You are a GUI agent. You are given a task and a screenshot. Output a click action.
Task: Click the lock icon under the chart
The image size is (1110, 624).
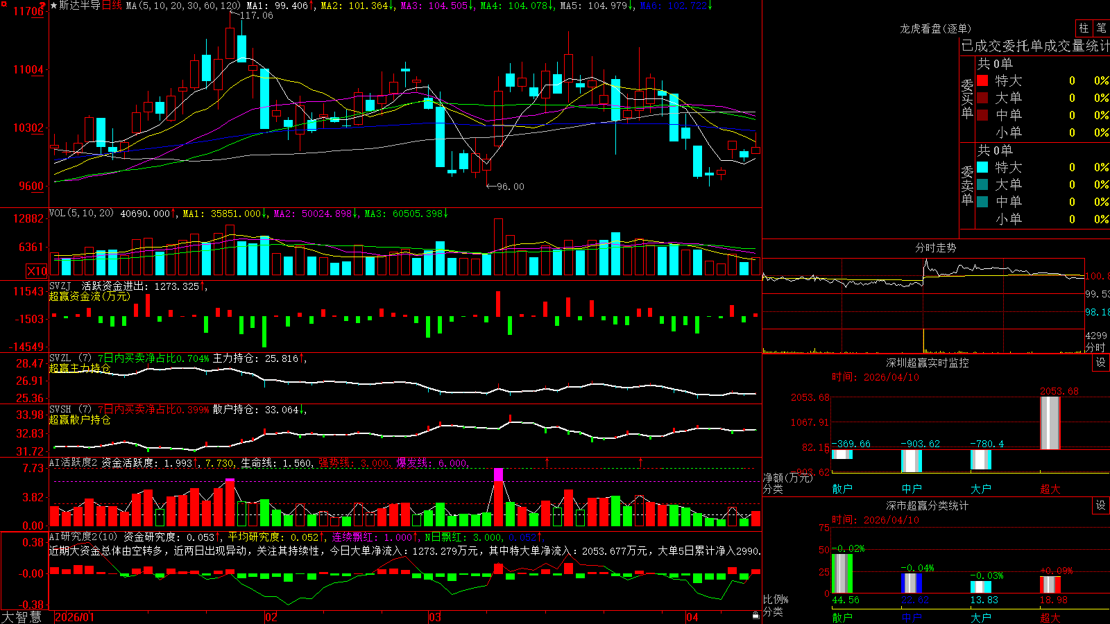coord(756,616)
